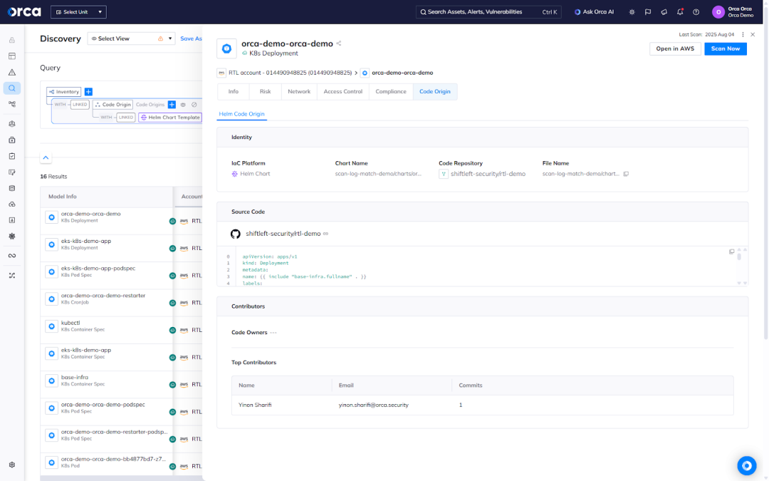Toggle the eye icon in Code Origin row

[x=183, y=105]
